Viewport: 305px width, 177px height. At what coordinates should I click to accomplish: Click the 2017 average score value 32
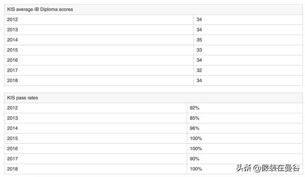tap(199, 71)
